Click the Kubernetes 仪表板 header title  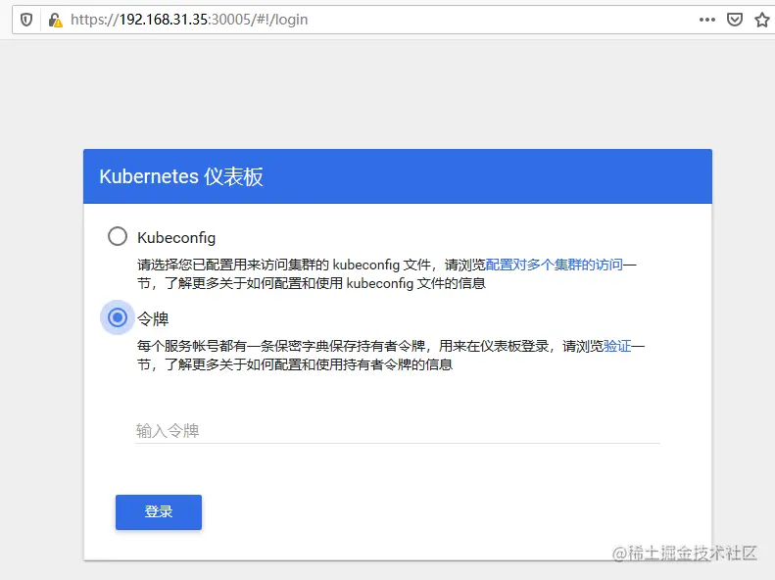click(181, 176)
